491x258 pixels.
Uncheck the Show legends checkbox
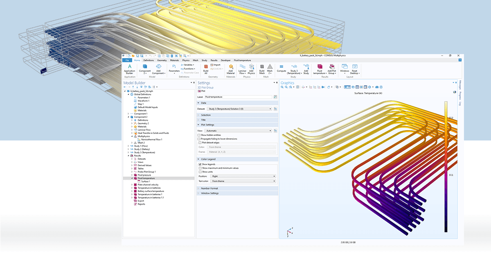click(200, 164)
